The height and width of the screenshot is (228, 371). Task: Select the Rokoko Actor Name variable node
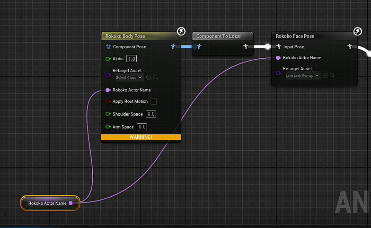coord(50,203)
